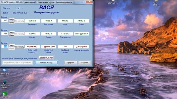Click the ВАСЯ app icon in title bar
The height and width of the screenshot is (99, 177).
pyautogui.click(x=2, y=2)
